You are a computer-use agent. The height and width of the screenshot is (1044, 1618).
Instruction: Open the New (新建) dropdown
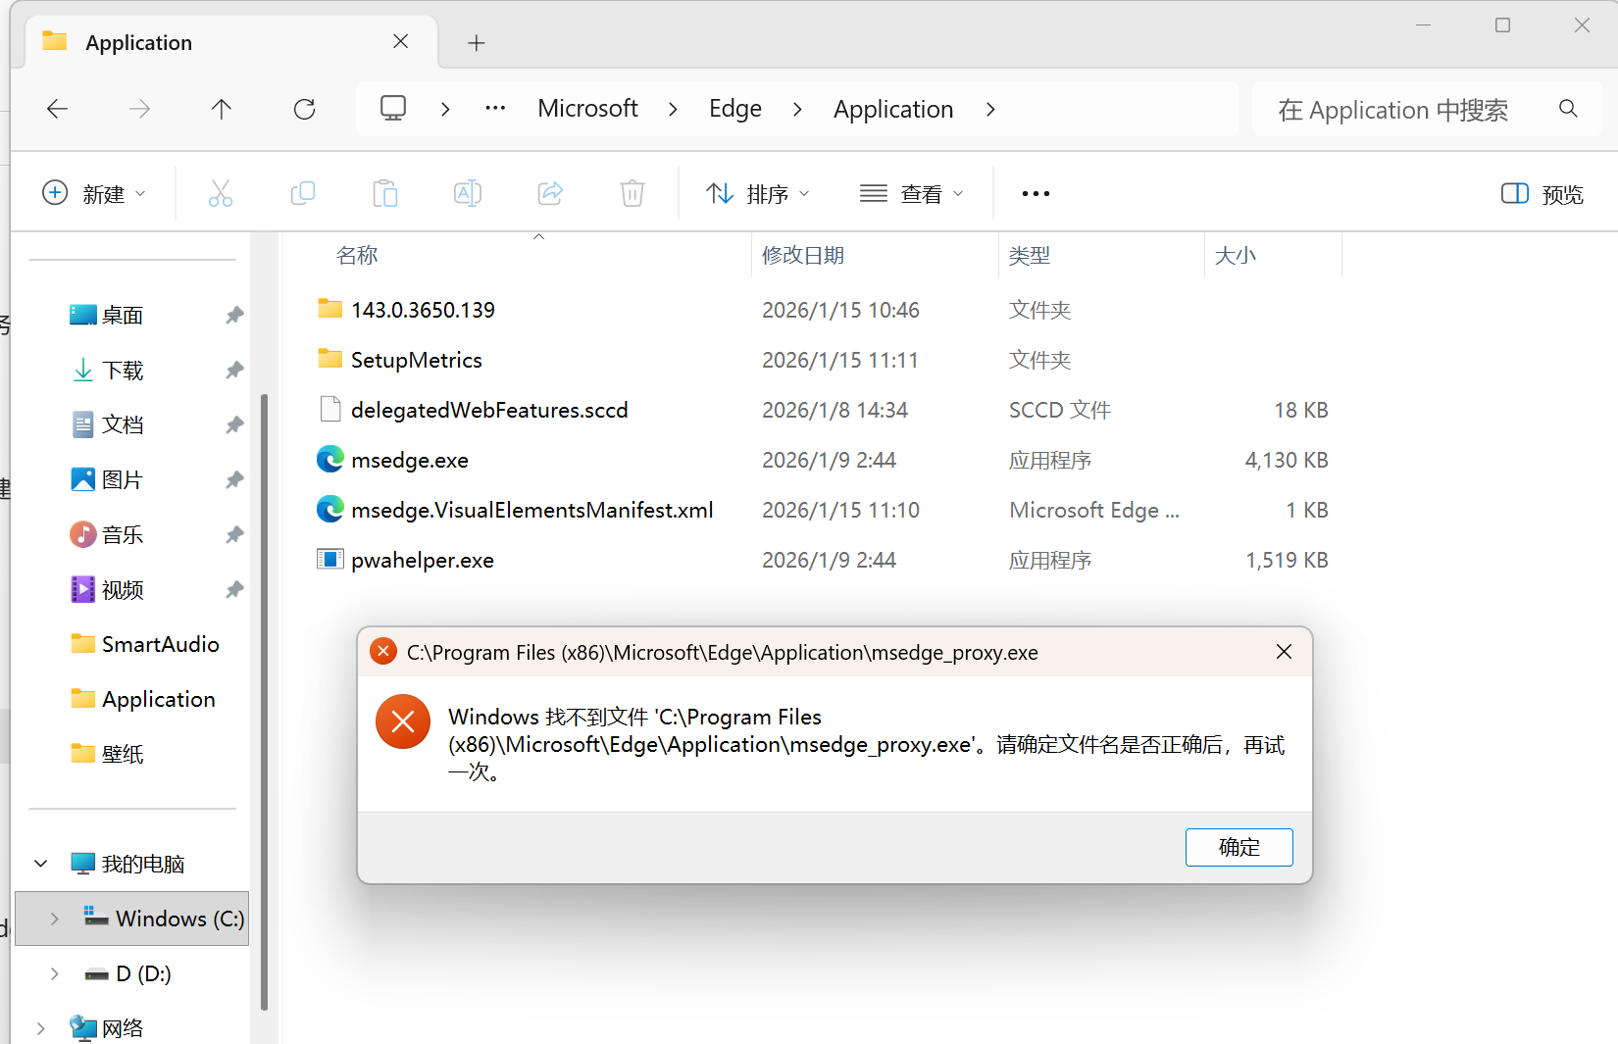pyautogui.click(x=94, y=194)
